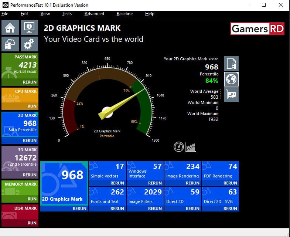Screen dimensions: 290x237
Task: Rerun the Simple Vectors test
Action: [x=117, y=183]
